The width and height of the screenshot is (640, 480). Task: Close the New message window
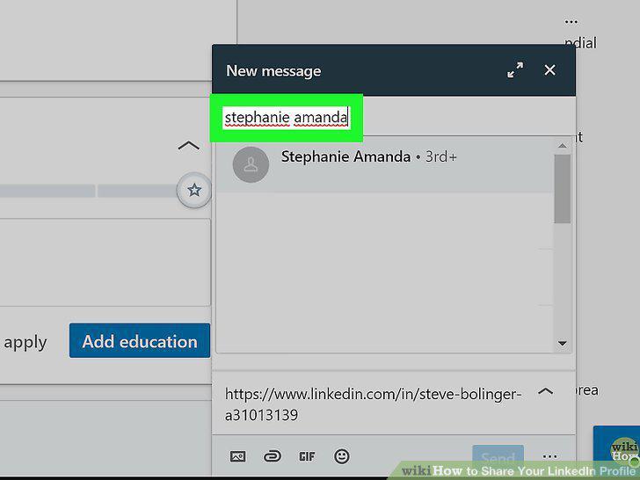(x=549, y=69)
